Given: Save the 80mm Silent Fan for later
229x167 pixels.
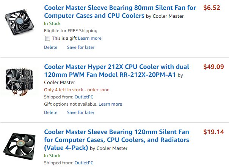Looking at the screenshot, I should pos(81,47).
